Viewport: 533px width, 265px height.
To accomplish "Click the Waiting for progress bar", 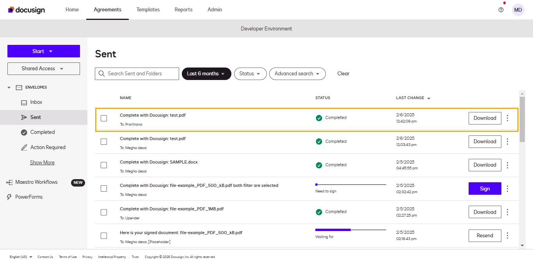I will (x=351, y=230).
